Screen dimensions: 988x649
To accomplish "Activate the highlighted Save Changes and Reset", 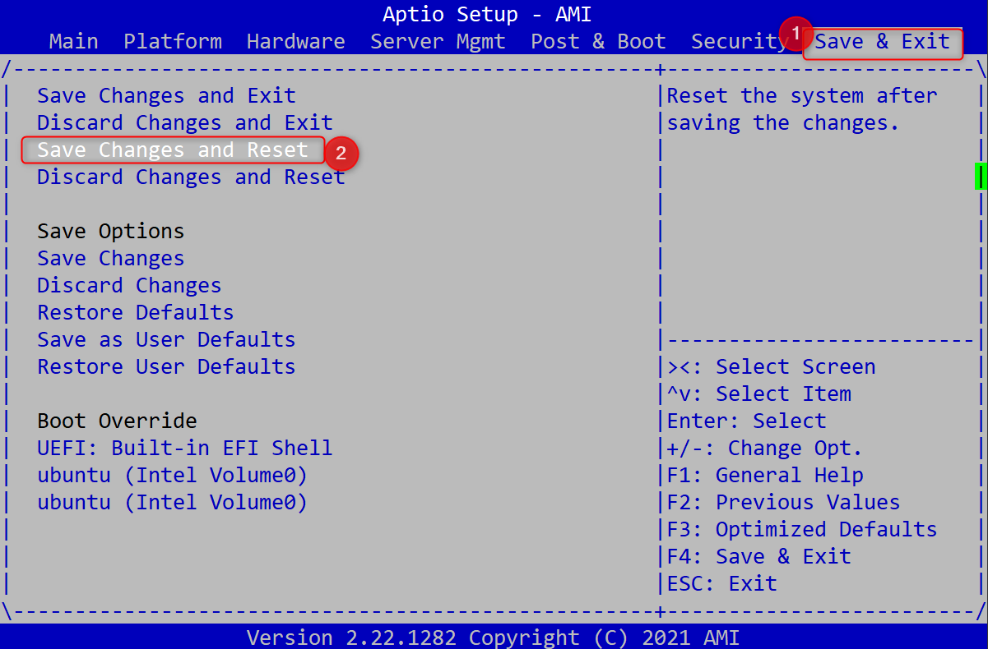I will (x=173, y=150).
